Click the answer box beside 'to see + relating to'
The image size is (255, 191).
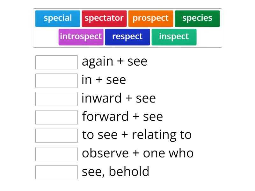(56, 136)
